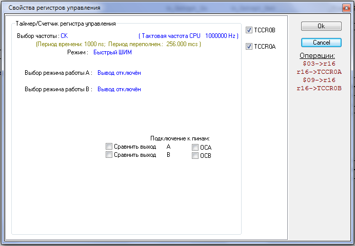The image size is (355, 246).
Task: Click the Ok button
Action: pos(321,26)
